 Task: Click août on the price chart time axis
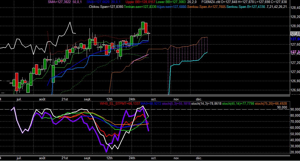pyautogui.click(x=42, y=99)
